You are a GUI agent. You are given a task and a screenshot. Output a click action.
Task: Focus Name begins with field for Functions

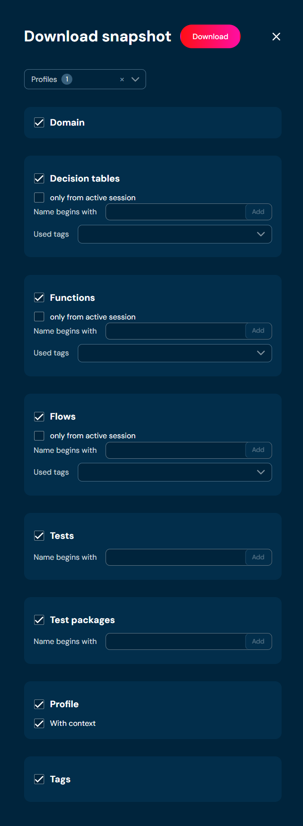click(x=176, y=331)
